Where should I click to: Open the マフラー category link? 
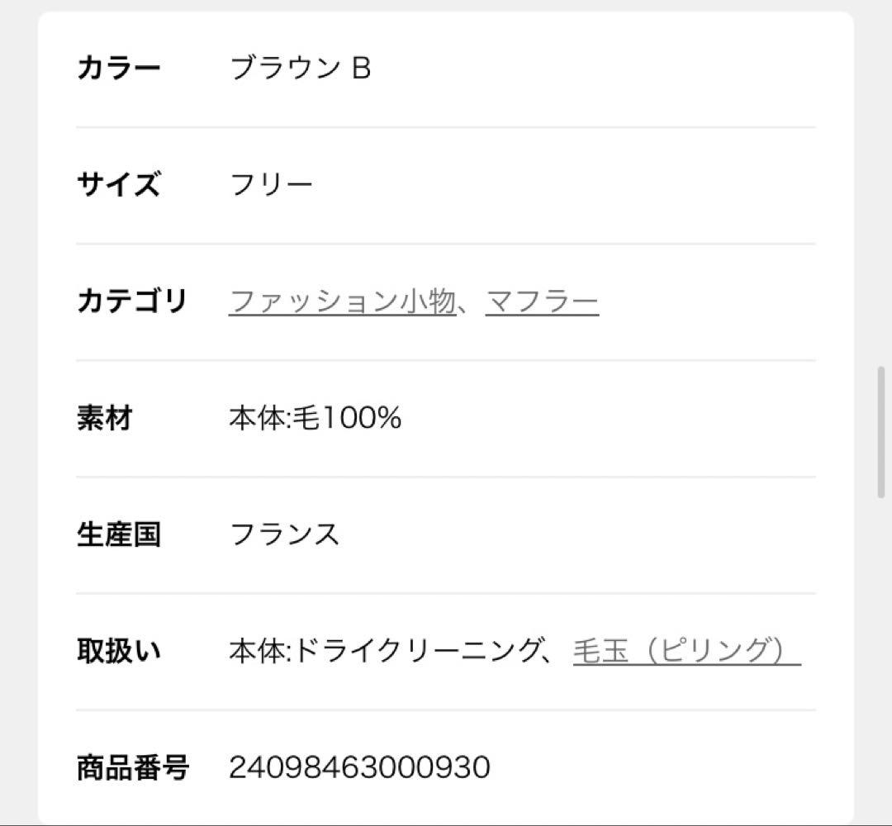[x=542, y=301]
